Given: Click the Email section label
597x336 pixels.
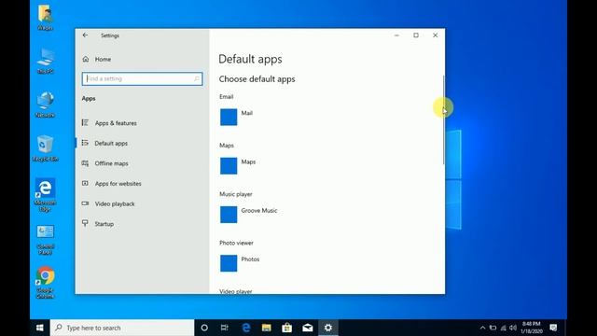Looking at the screenshot, I should tap(226, 97).
